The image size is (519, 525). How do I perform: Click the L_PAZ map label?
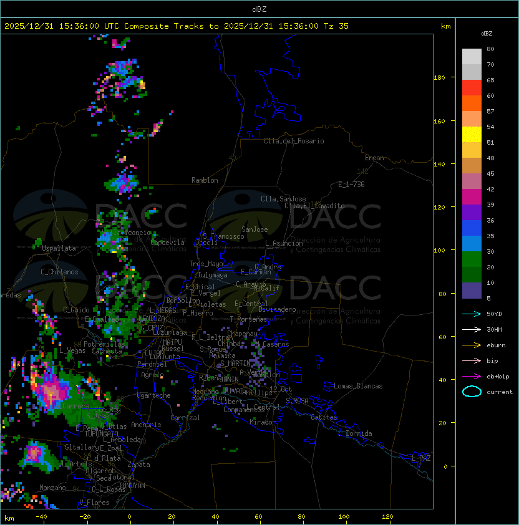click(x=421, y=458)
